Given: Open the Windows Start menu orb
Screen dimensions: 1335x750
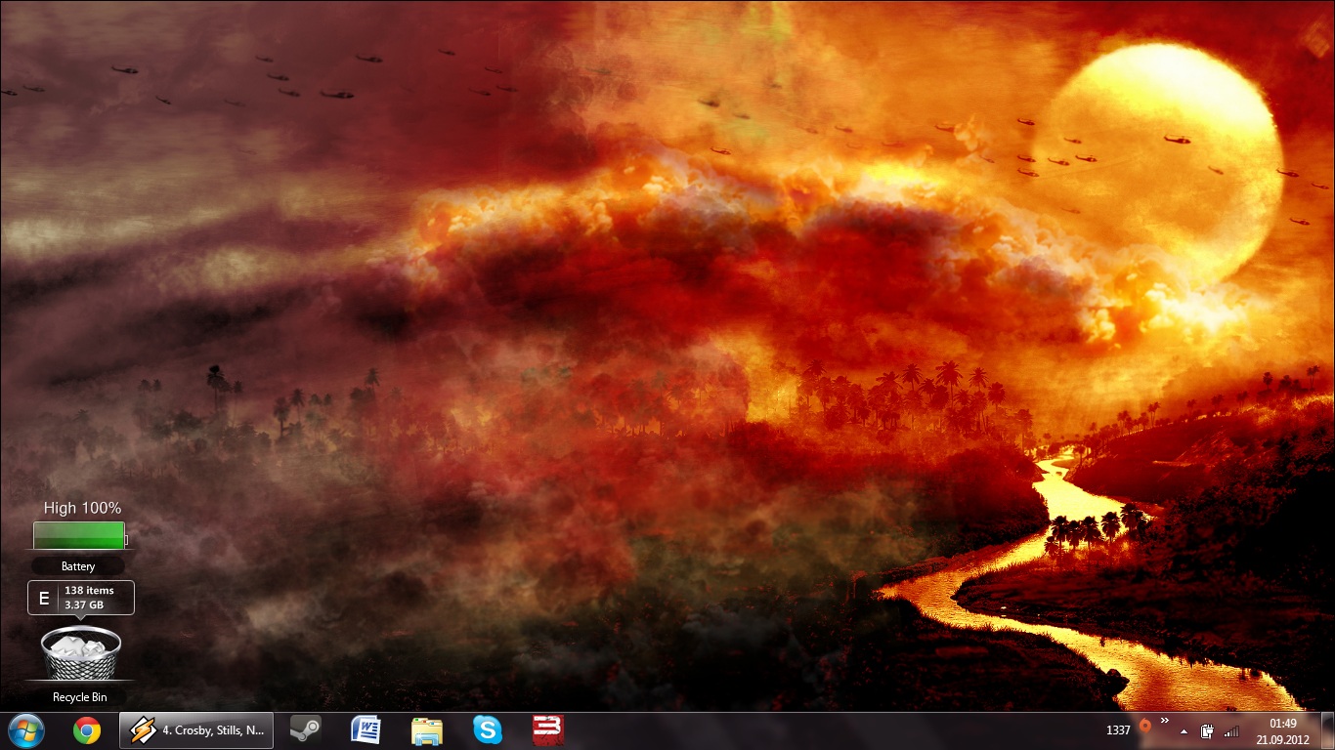Looking at the screenshot, I should (24, 730).
